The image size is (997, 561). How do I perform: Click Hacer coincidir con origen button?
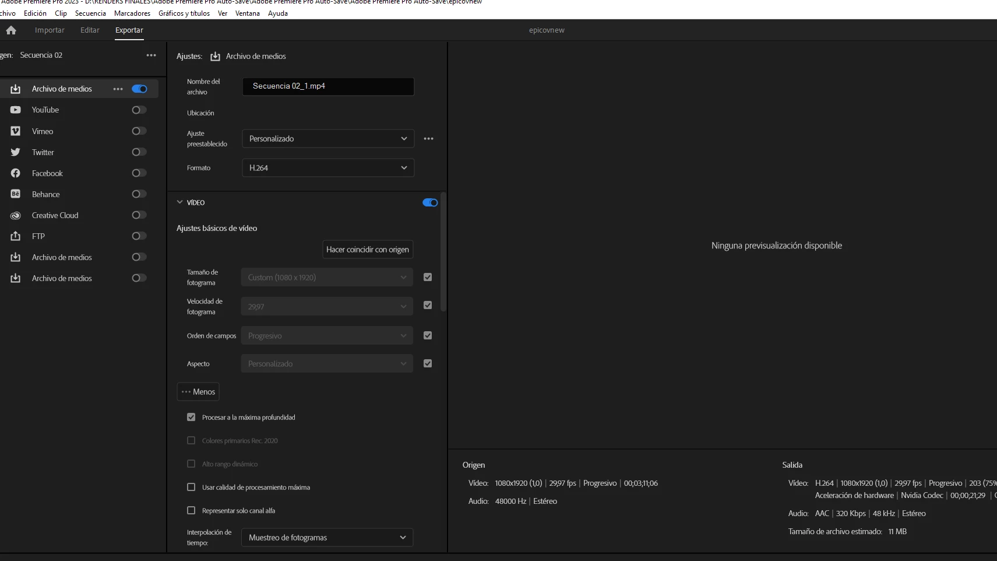(368, 250)
